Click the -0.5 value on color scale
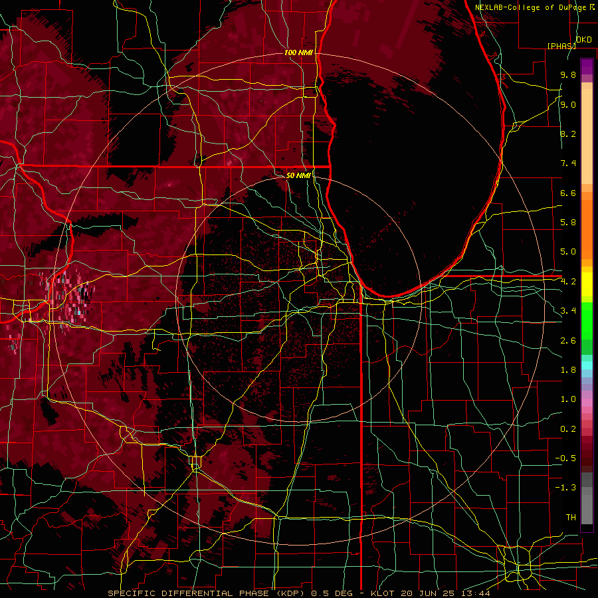 (x=565, y=458)
